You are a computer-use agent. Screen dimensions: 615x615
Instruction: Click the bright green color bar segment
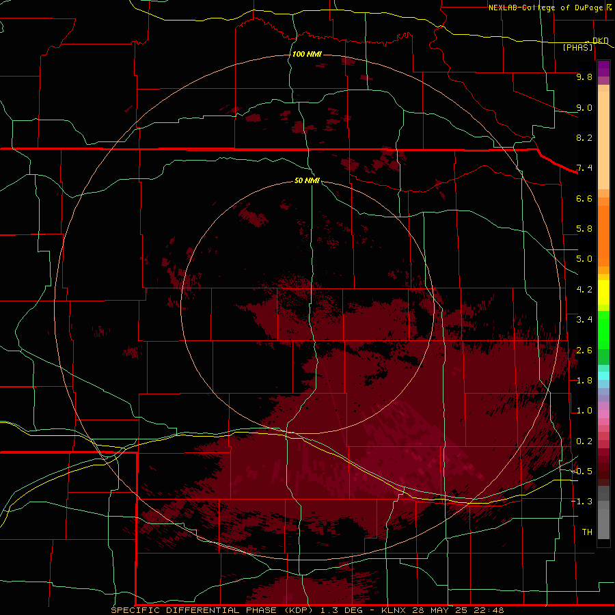(603, 329)
